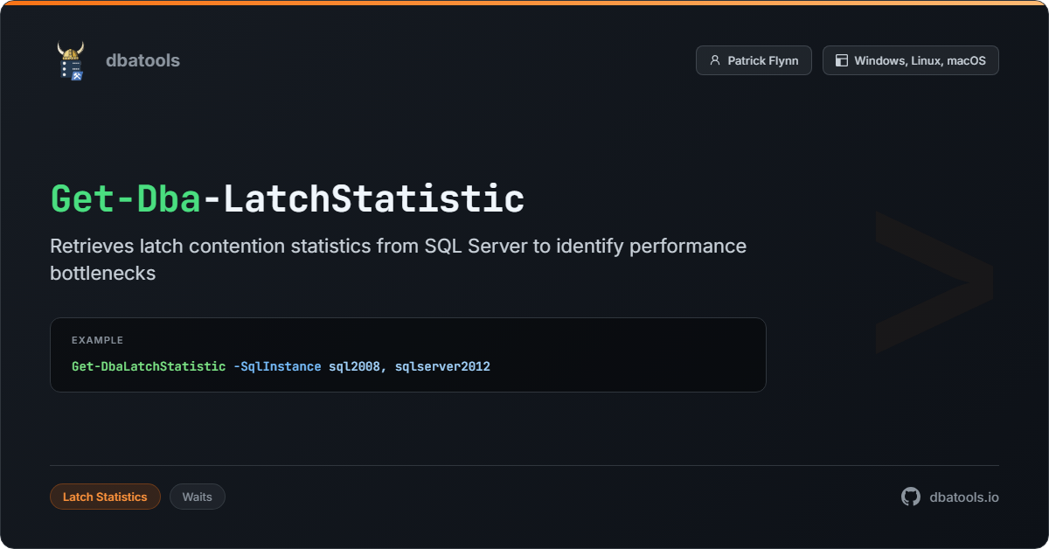Click the EXAMPLE label in code box

click(x=97, y=340)
